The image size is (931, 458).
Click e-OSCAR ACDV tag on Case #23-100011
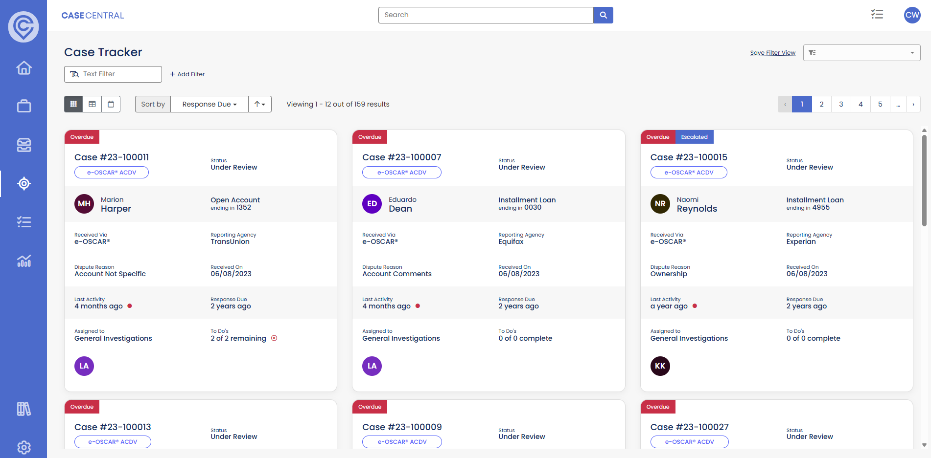(112, 173)
